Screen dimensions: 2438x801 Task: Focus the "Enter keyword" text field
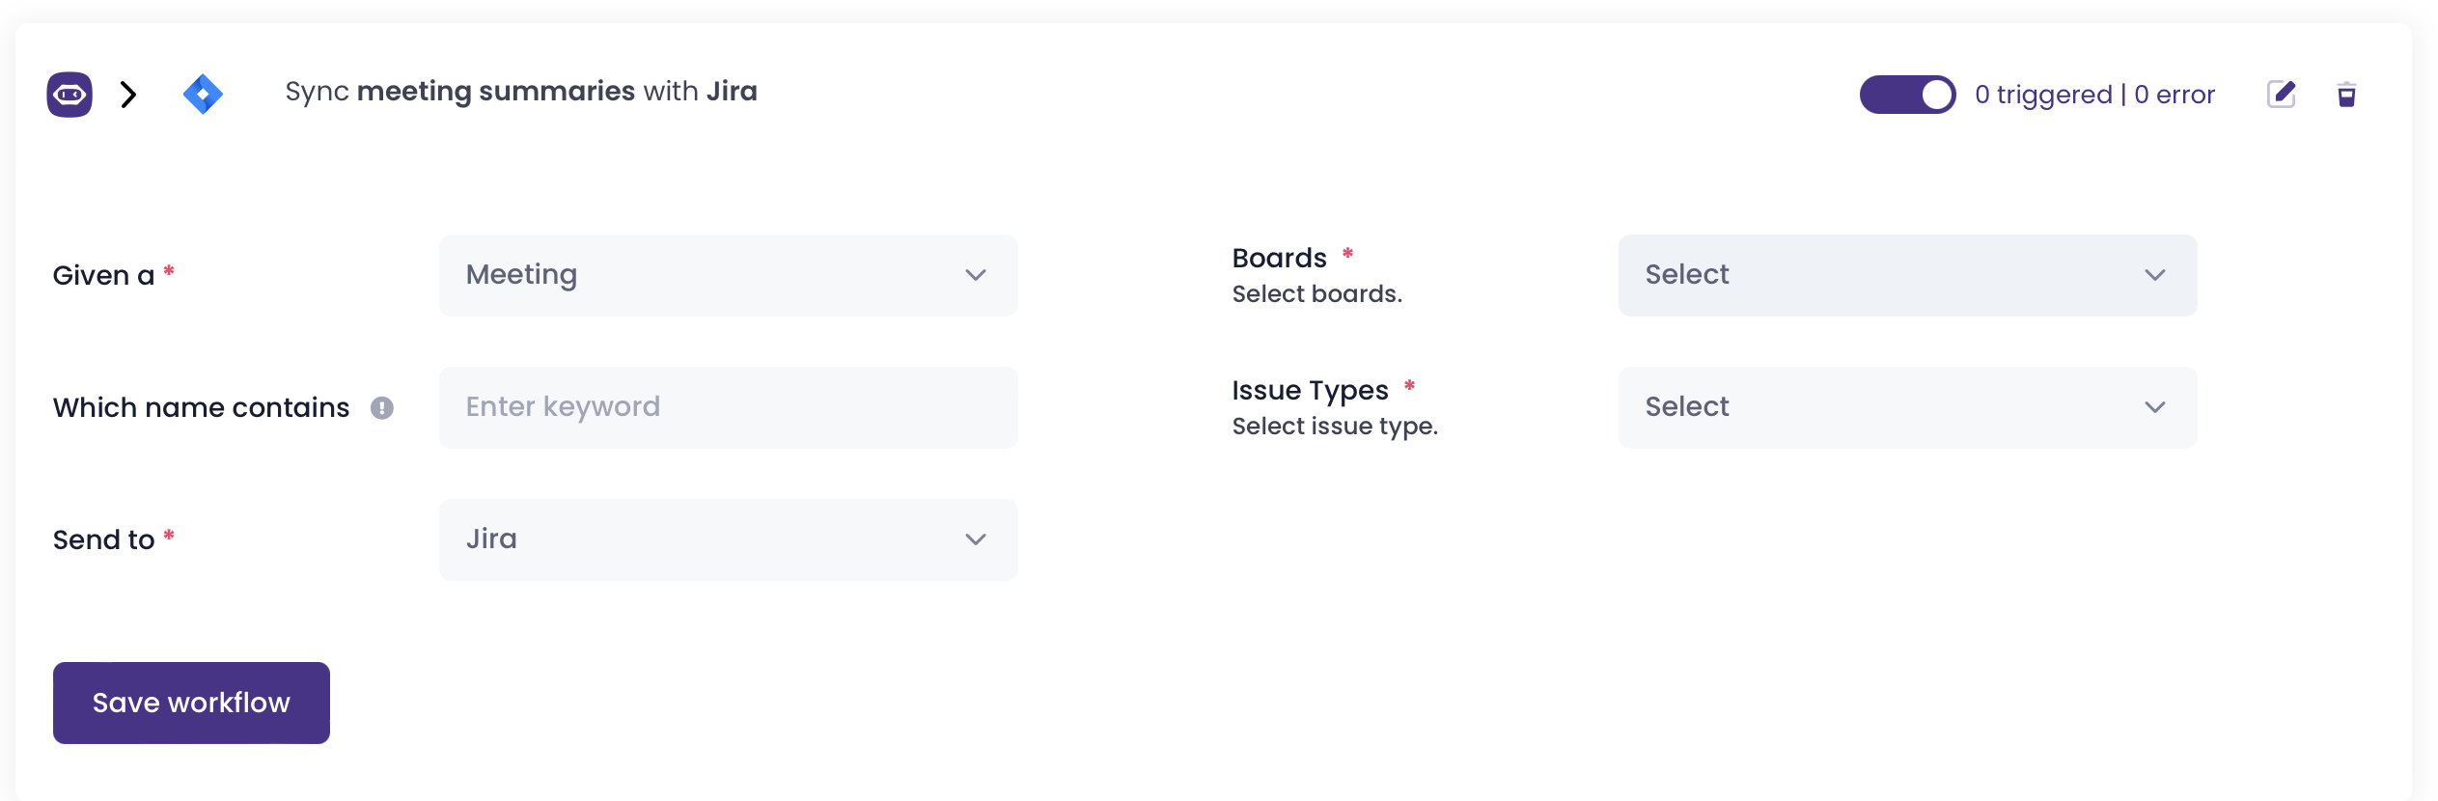click(x=728, y=407)
